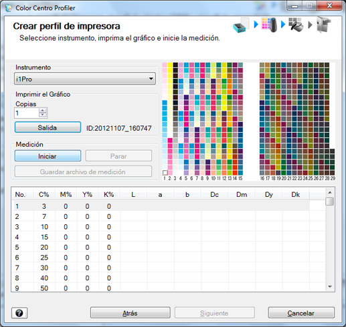Click the final save profile step icon
This screenshot has width=346, height=327.
[x=323, y=25]
